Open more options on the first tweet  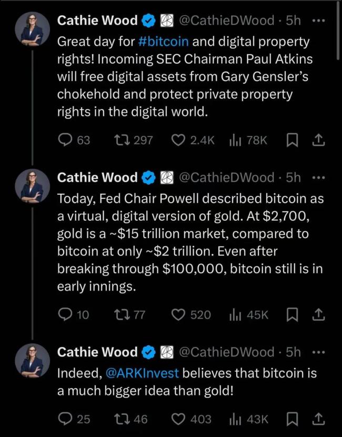click(x=318, y=21)
